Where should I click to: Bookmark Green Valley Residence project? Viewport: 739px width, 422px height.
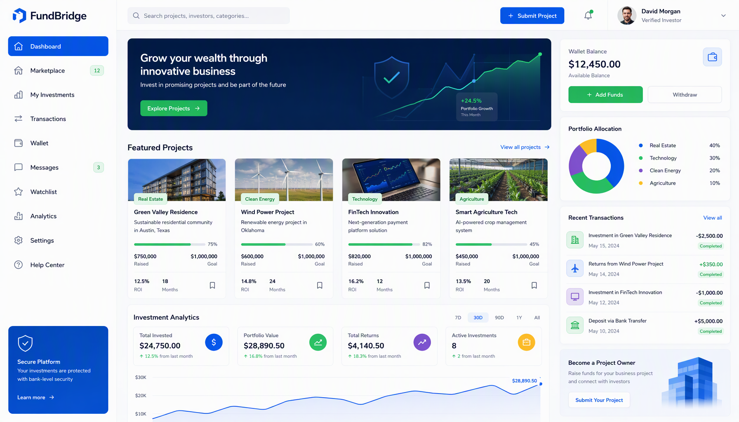click(212, 285)
